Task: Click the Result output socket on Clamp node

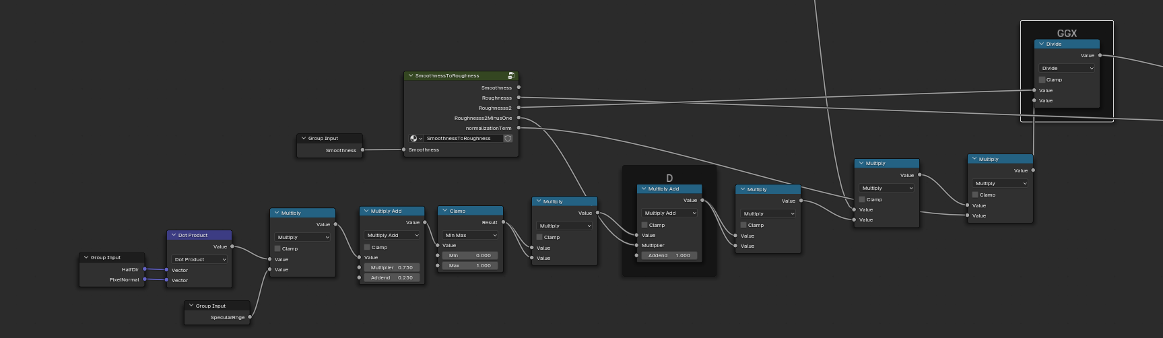Action: point(503,222)
